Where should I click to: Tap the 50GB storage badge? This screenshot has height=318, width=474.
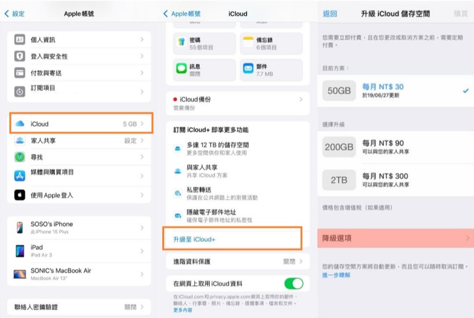pos(339,91)
